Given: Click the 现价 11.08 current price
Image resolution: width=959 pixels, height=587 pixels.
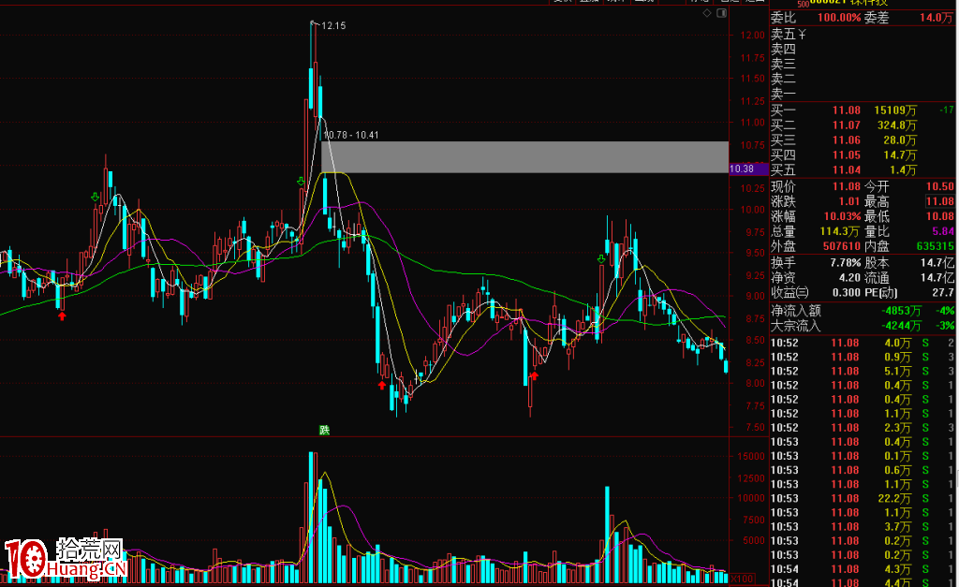Looking at the screenshot, I should pos(847,186).
